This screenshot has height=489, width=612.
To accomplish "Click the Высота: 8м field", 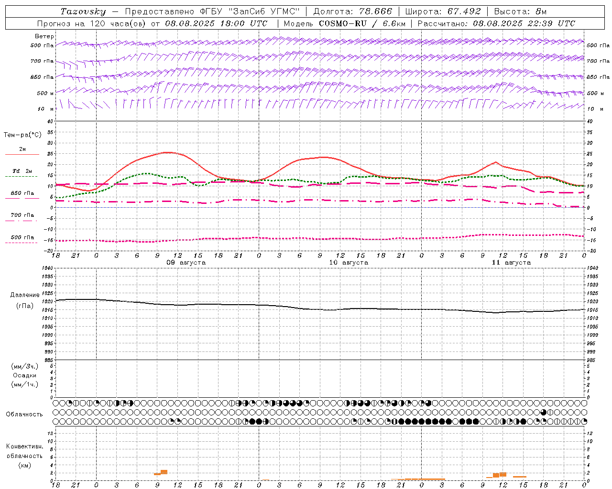I will [520, 11].
